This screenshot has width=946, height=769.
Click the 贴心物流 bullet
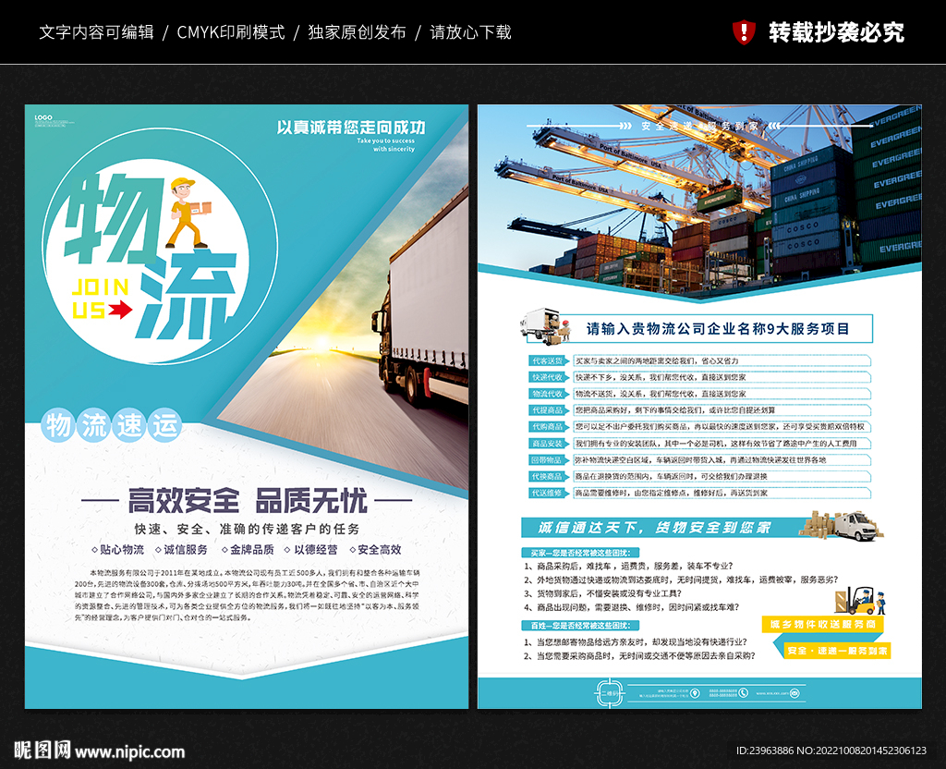(x=118, y=549)
